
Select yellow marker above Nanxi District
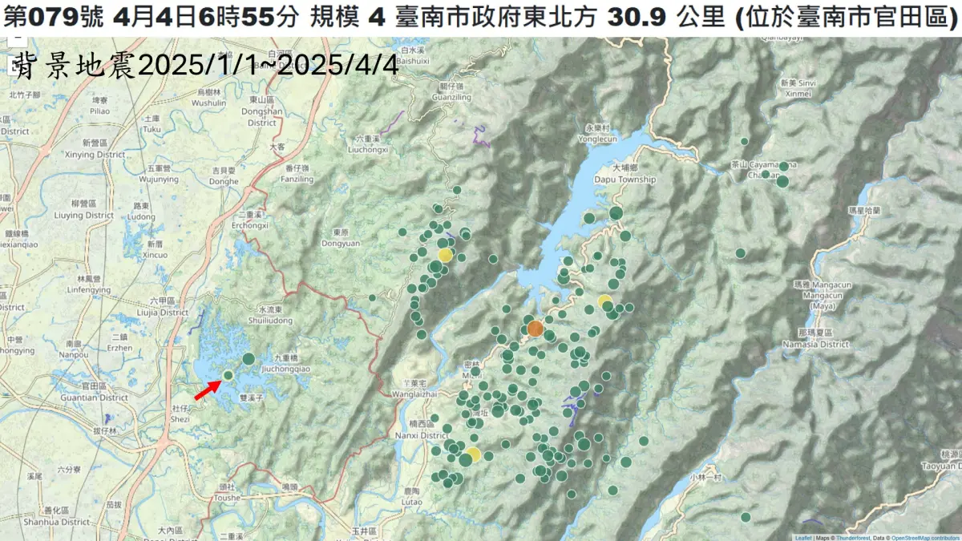pos(473,454)
